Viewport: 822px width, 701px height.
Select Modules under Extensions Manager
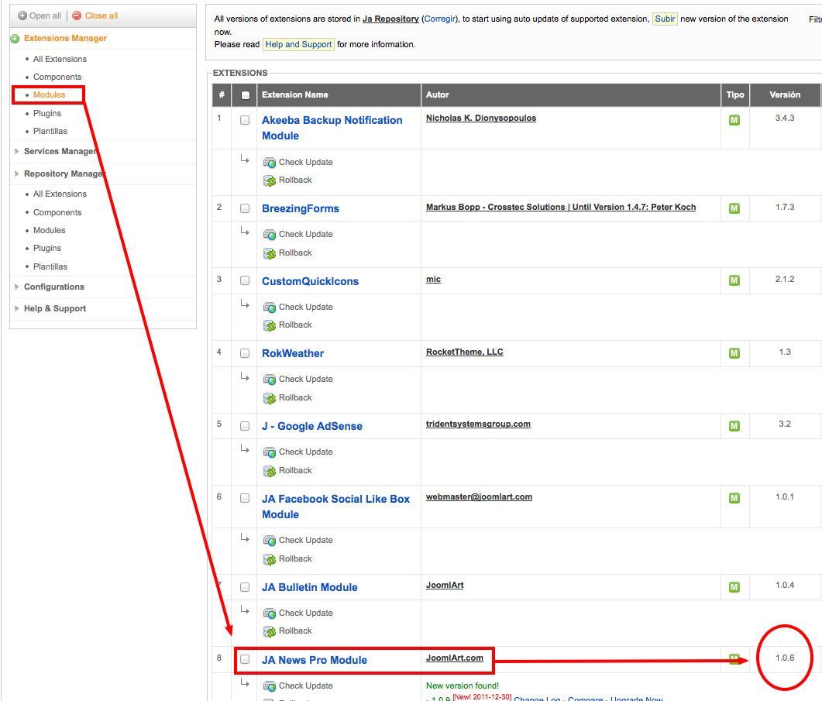pos(50,95)
